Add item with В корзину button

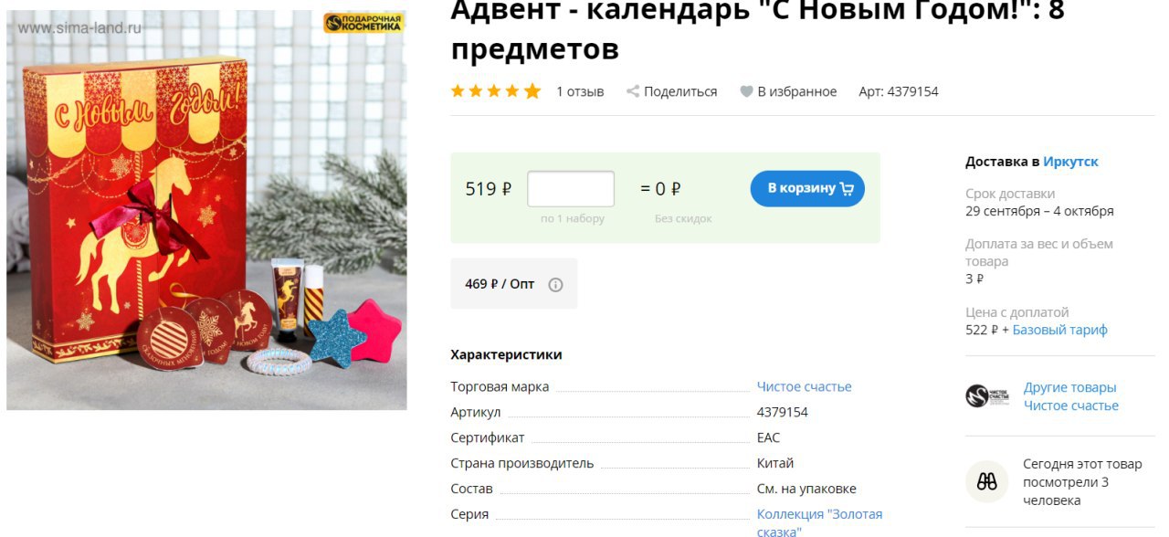[x=807, y=188]
